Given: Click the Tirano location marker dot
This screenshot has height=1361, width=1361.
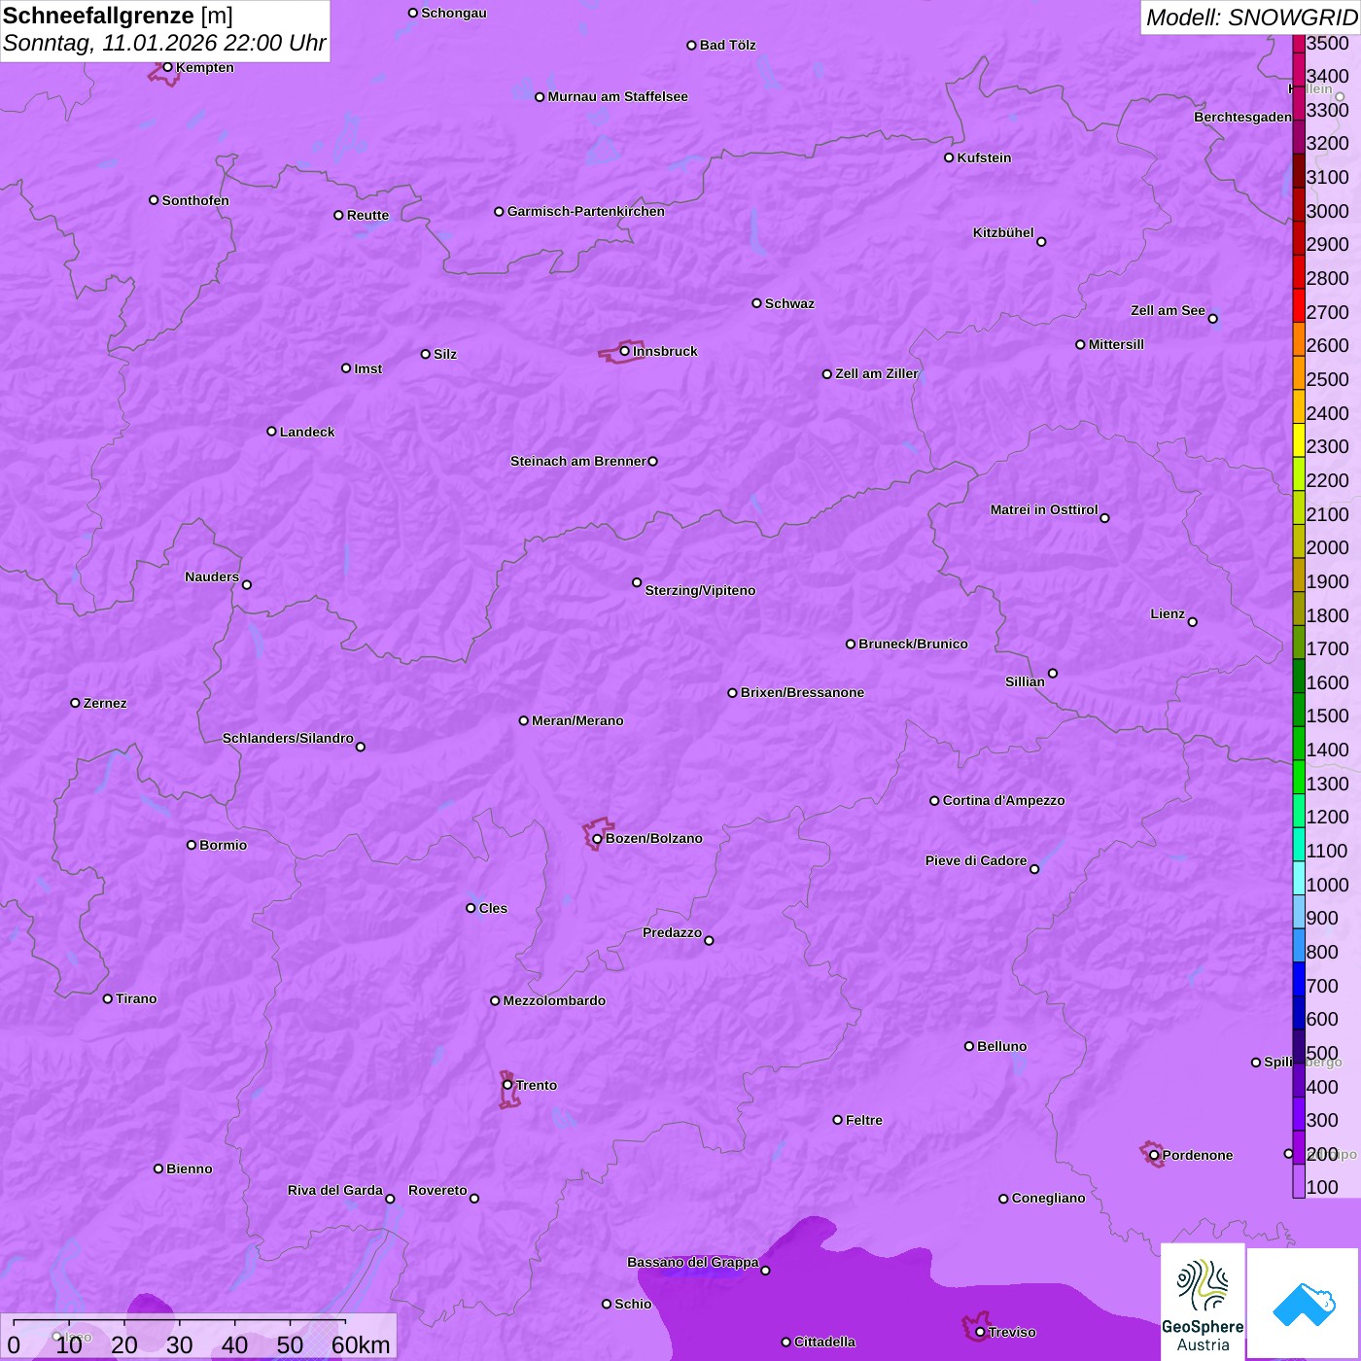Looking at the screenshot, I should pyautogui.click(x=108, y=998).
